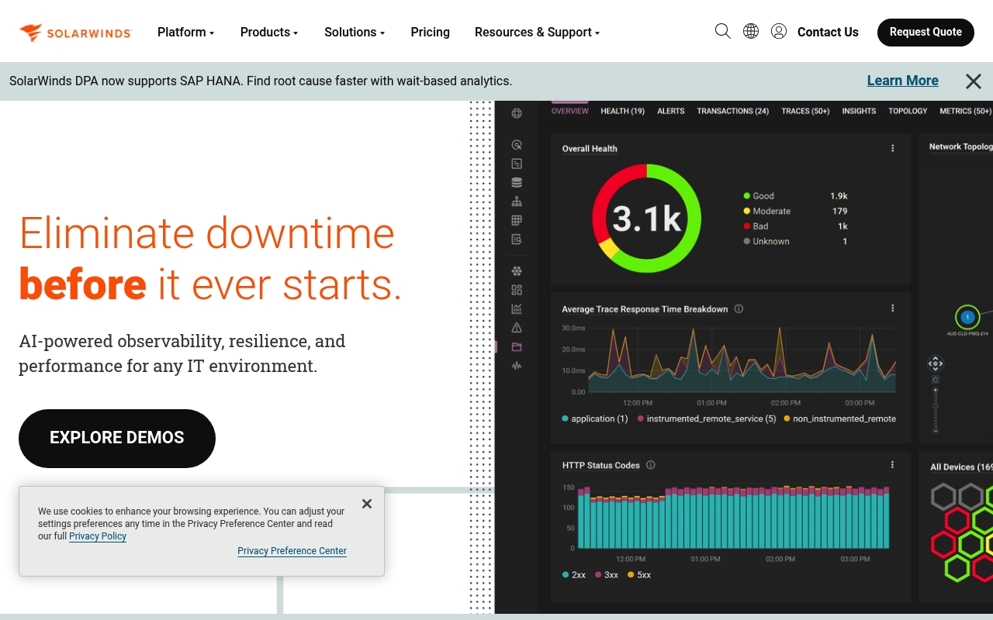Image resolution: width=993 pixels, height=620 pixels.
Task: Click info icon beside Average Trace Response
Action: pyautogui.click(x=739, y=308)
